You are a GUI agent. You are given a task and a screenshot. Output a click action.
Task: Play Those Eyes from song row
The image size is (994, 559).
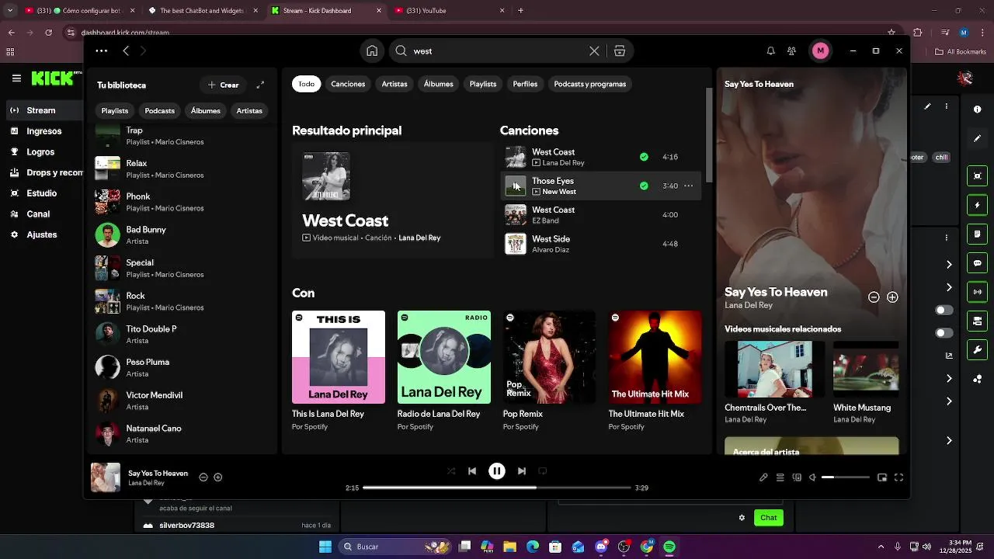[516, 186]
